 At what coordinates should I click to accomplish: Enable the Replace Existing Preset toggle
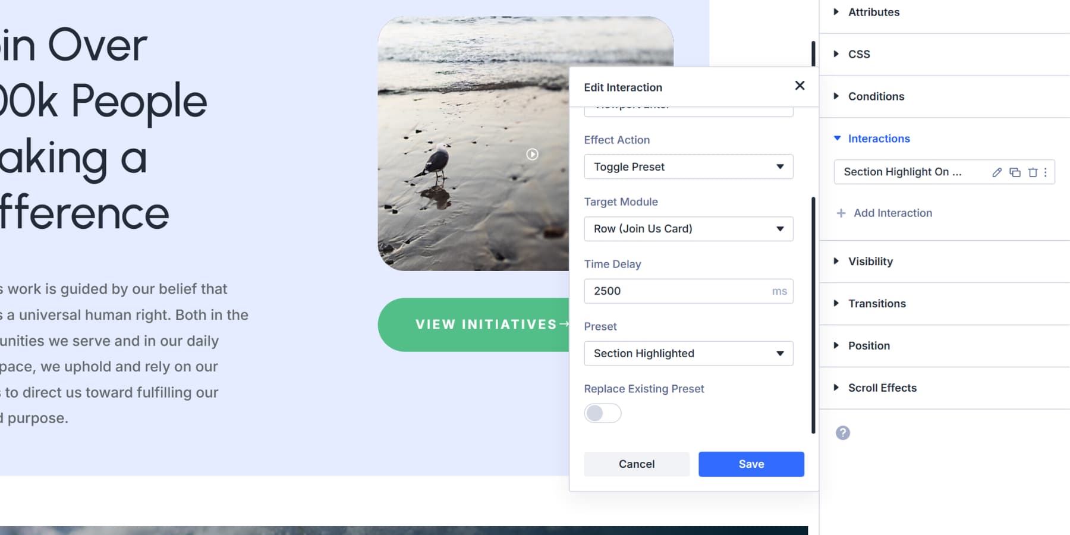(603, 413)
